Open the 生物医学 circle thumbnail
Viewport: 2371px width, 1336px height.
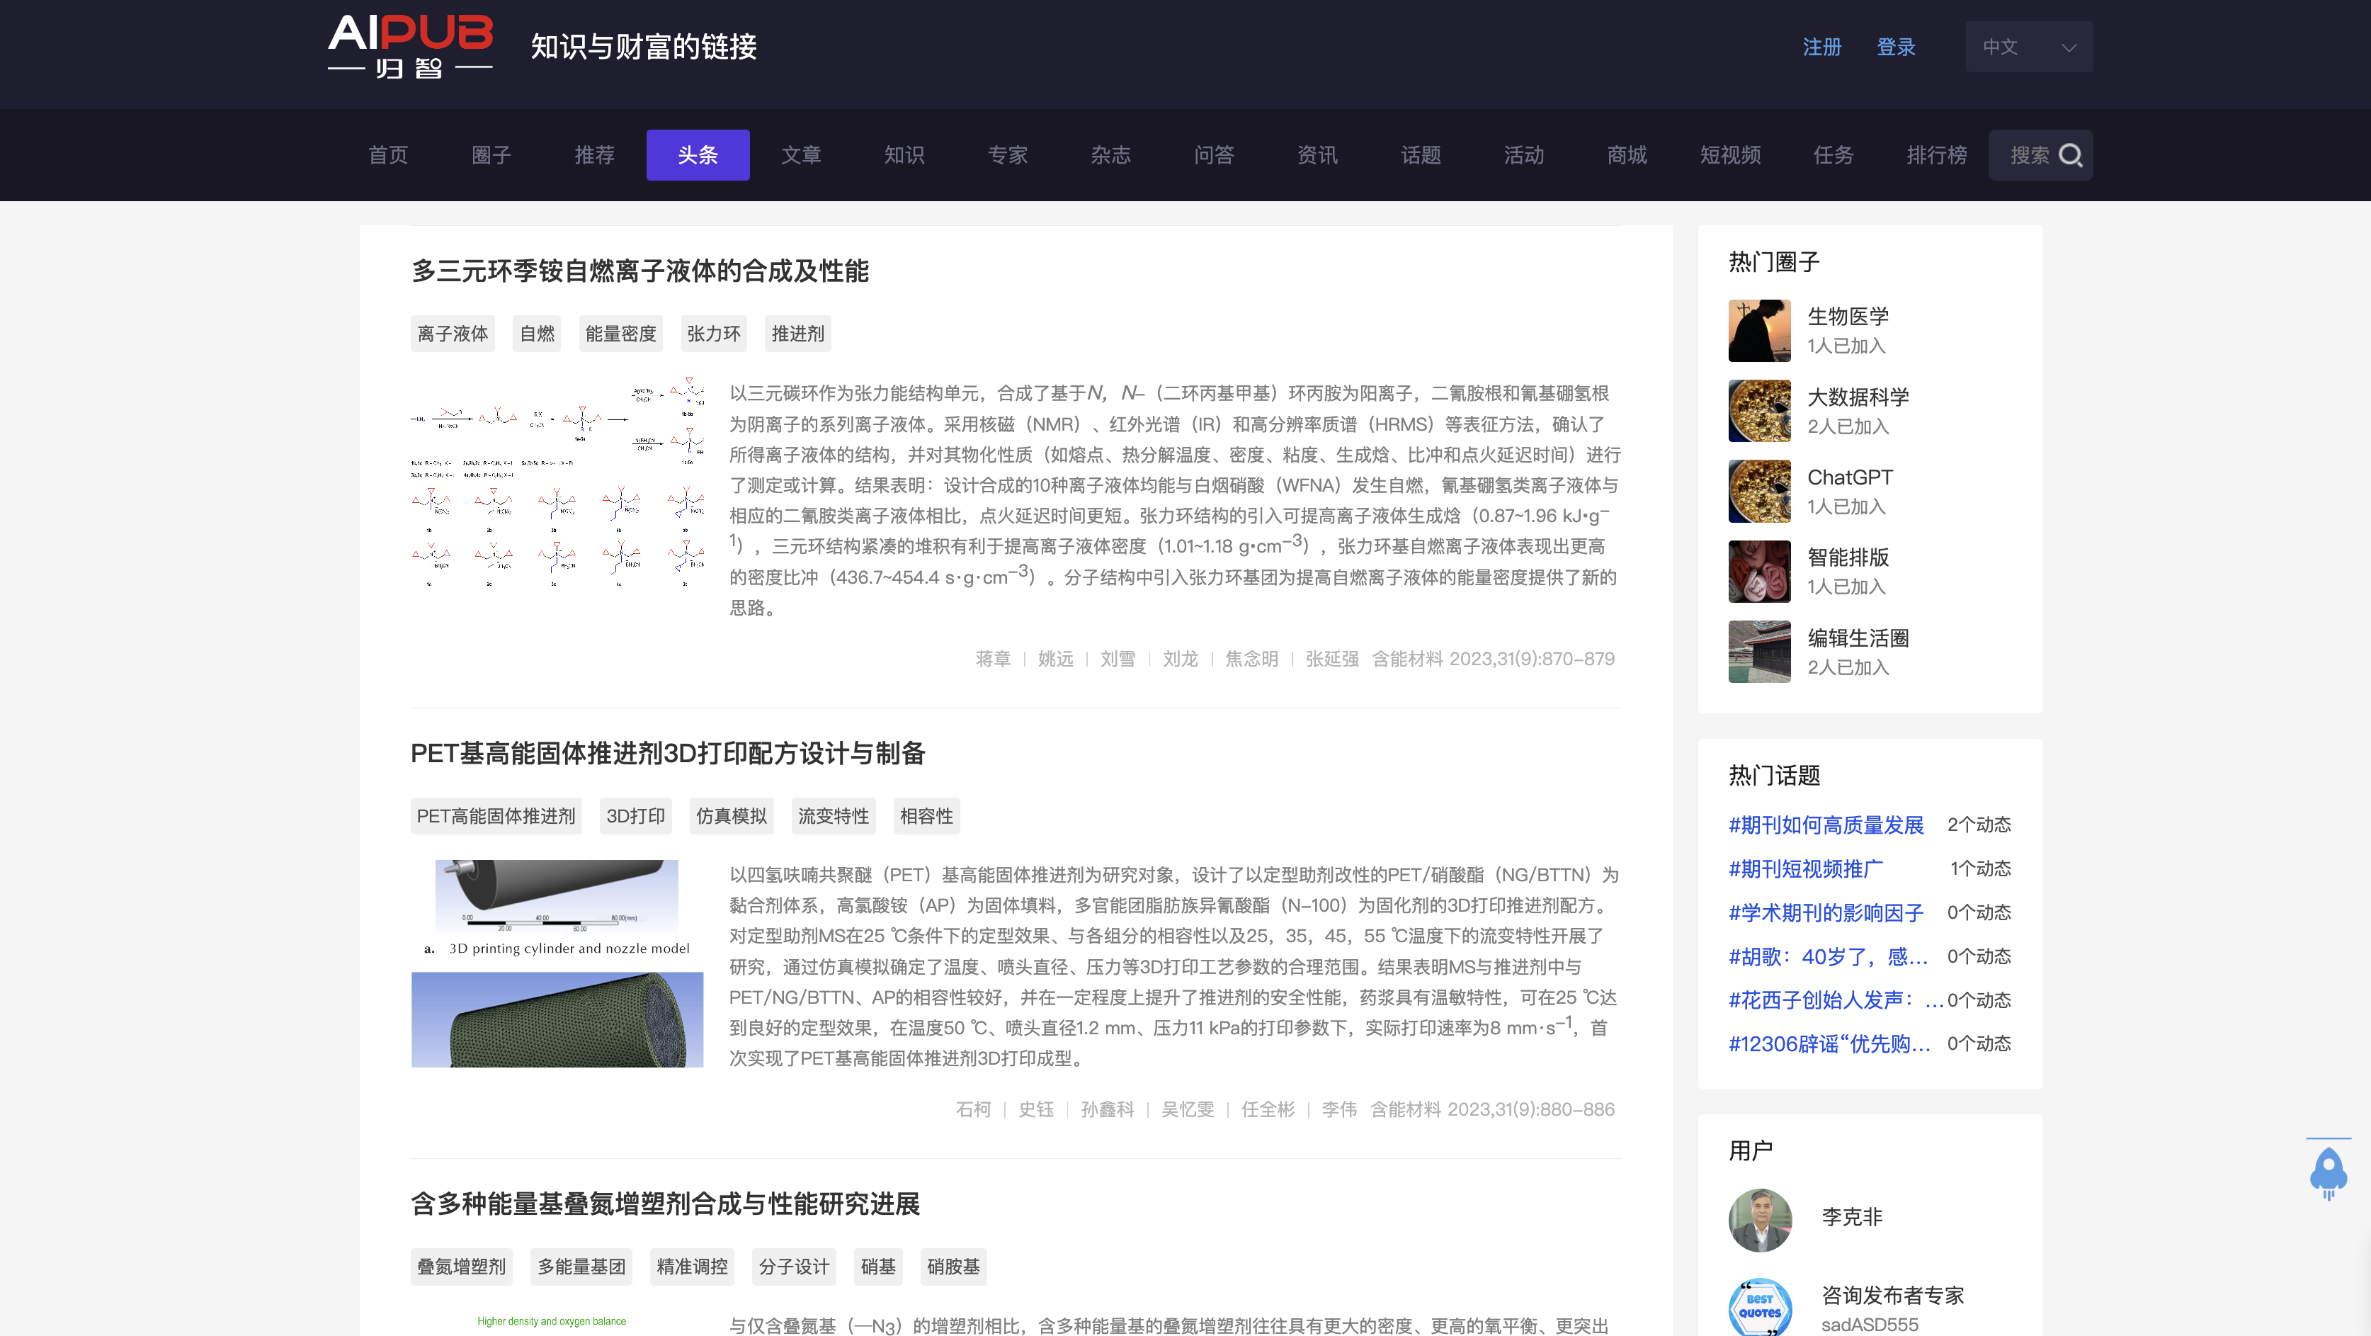point(1759,331)
